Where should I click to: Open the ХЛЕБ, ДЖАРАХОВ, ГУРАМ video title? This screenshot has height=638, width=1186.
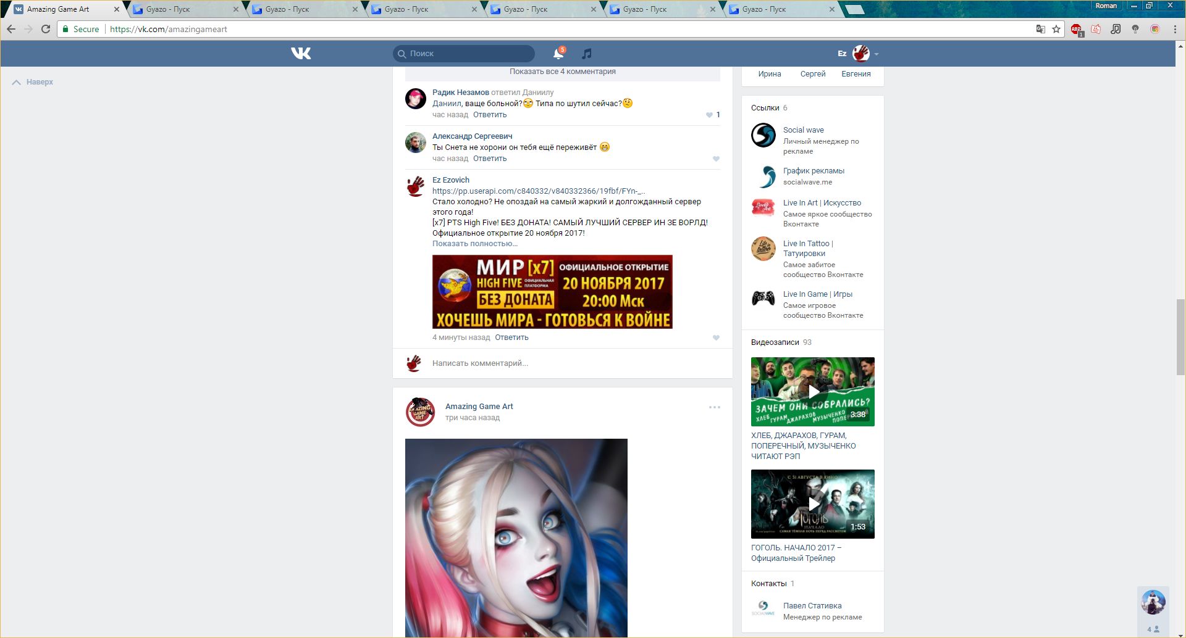[804, 446]
